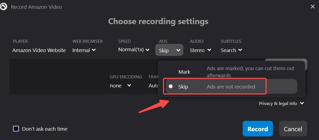Open the Web Browser Internal dropdown
Image resolution: width=319 pixels, height=140 pixels.
[84, 50]
